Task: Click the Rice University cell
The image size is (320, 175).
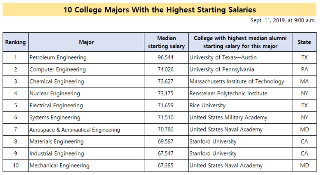Action: pyautogui.click(x=240, y=106)
